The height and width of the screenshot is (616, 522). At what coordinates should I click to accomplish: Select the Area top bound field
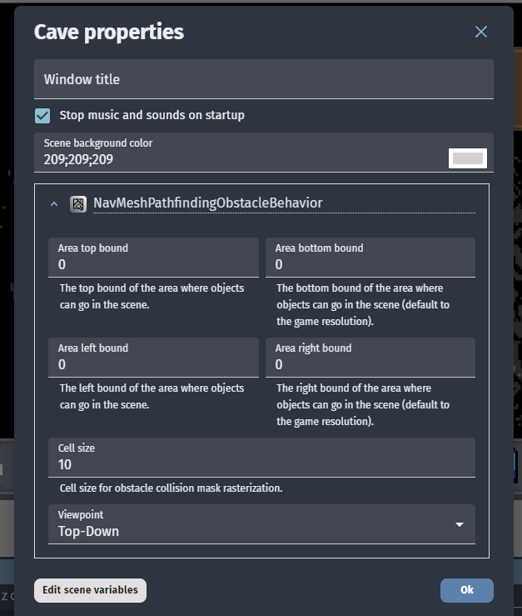pos(154,264)
